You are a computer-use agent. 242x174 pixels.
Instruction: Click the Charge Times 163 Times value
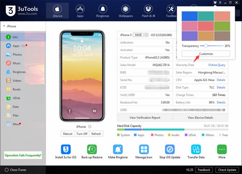(x=219, y=95)
